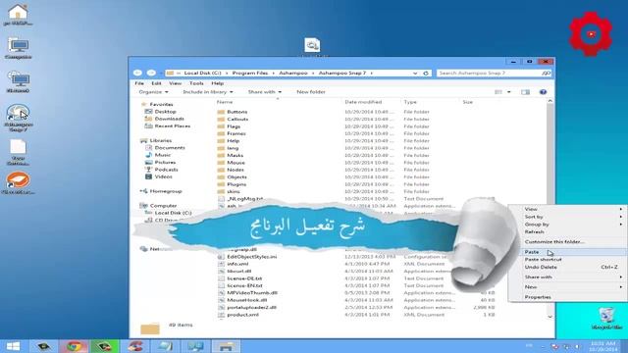The height and width of the screenshot is (353, 628).
Task: Click the New folder button
Action: (x=311, y=92)
